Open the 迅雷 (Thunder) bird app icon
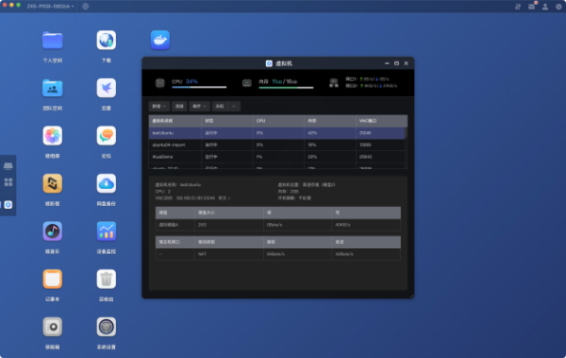The image size is (566, 358). point(106,88)
